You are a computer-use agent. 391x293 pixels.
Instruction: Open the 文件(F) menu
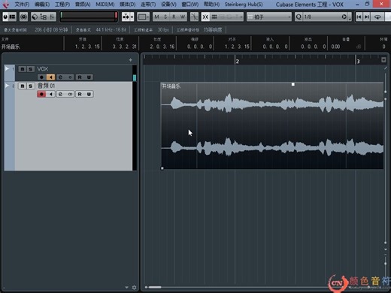(x=22, y=5)
